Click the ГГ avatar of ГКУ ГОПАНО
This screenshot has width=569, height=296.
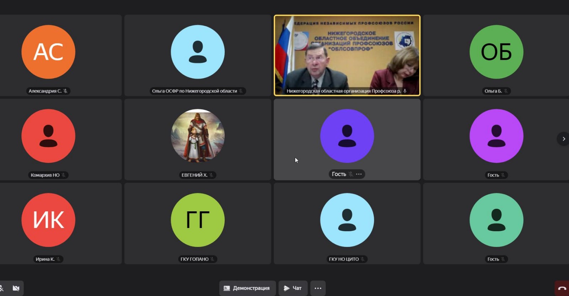[198, 220]
